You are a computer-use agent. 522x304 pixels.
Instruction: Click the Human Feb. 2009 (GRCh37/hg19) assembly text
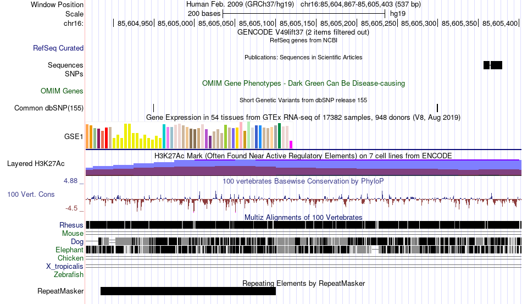click(240, 4)
